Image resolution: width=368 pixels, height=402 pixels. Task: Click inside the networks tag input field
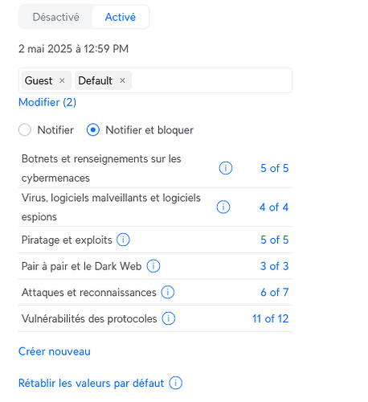(211, 80)
